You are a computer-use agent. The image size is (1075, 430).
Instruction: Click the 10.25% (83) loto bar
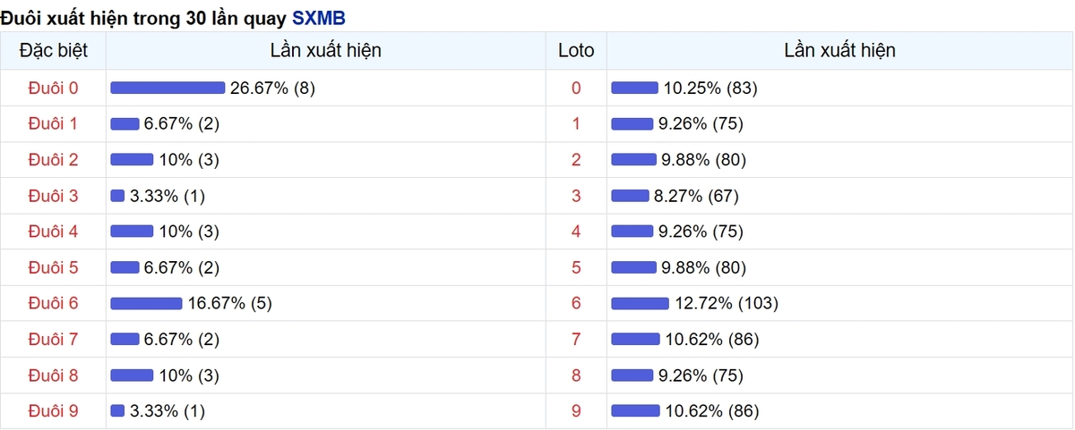[x=634, y=88]
